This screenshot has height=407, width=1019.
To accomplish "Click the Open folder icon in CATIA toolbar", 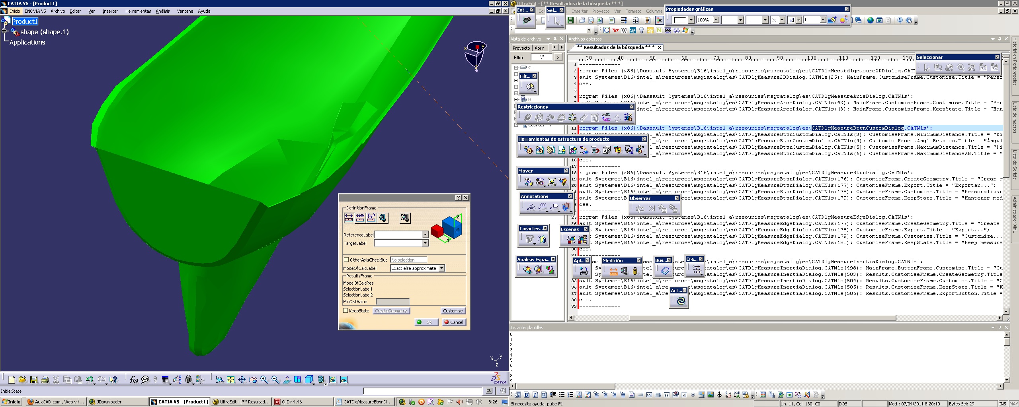I will (22, 380).
